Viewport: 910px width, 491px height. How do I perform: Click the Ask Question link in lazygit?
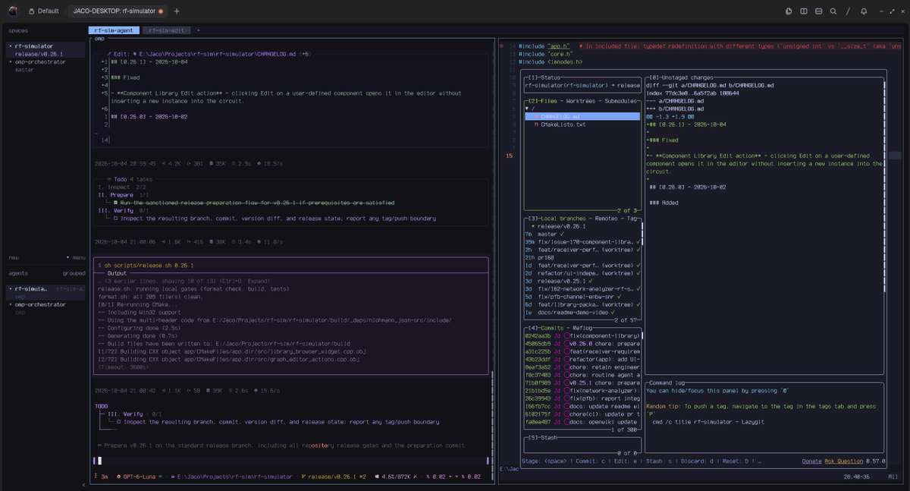pyautogui.click(x=843, y=461)
